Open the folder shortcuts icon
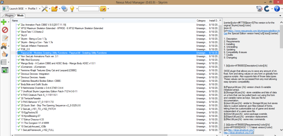 pos(54,9)
